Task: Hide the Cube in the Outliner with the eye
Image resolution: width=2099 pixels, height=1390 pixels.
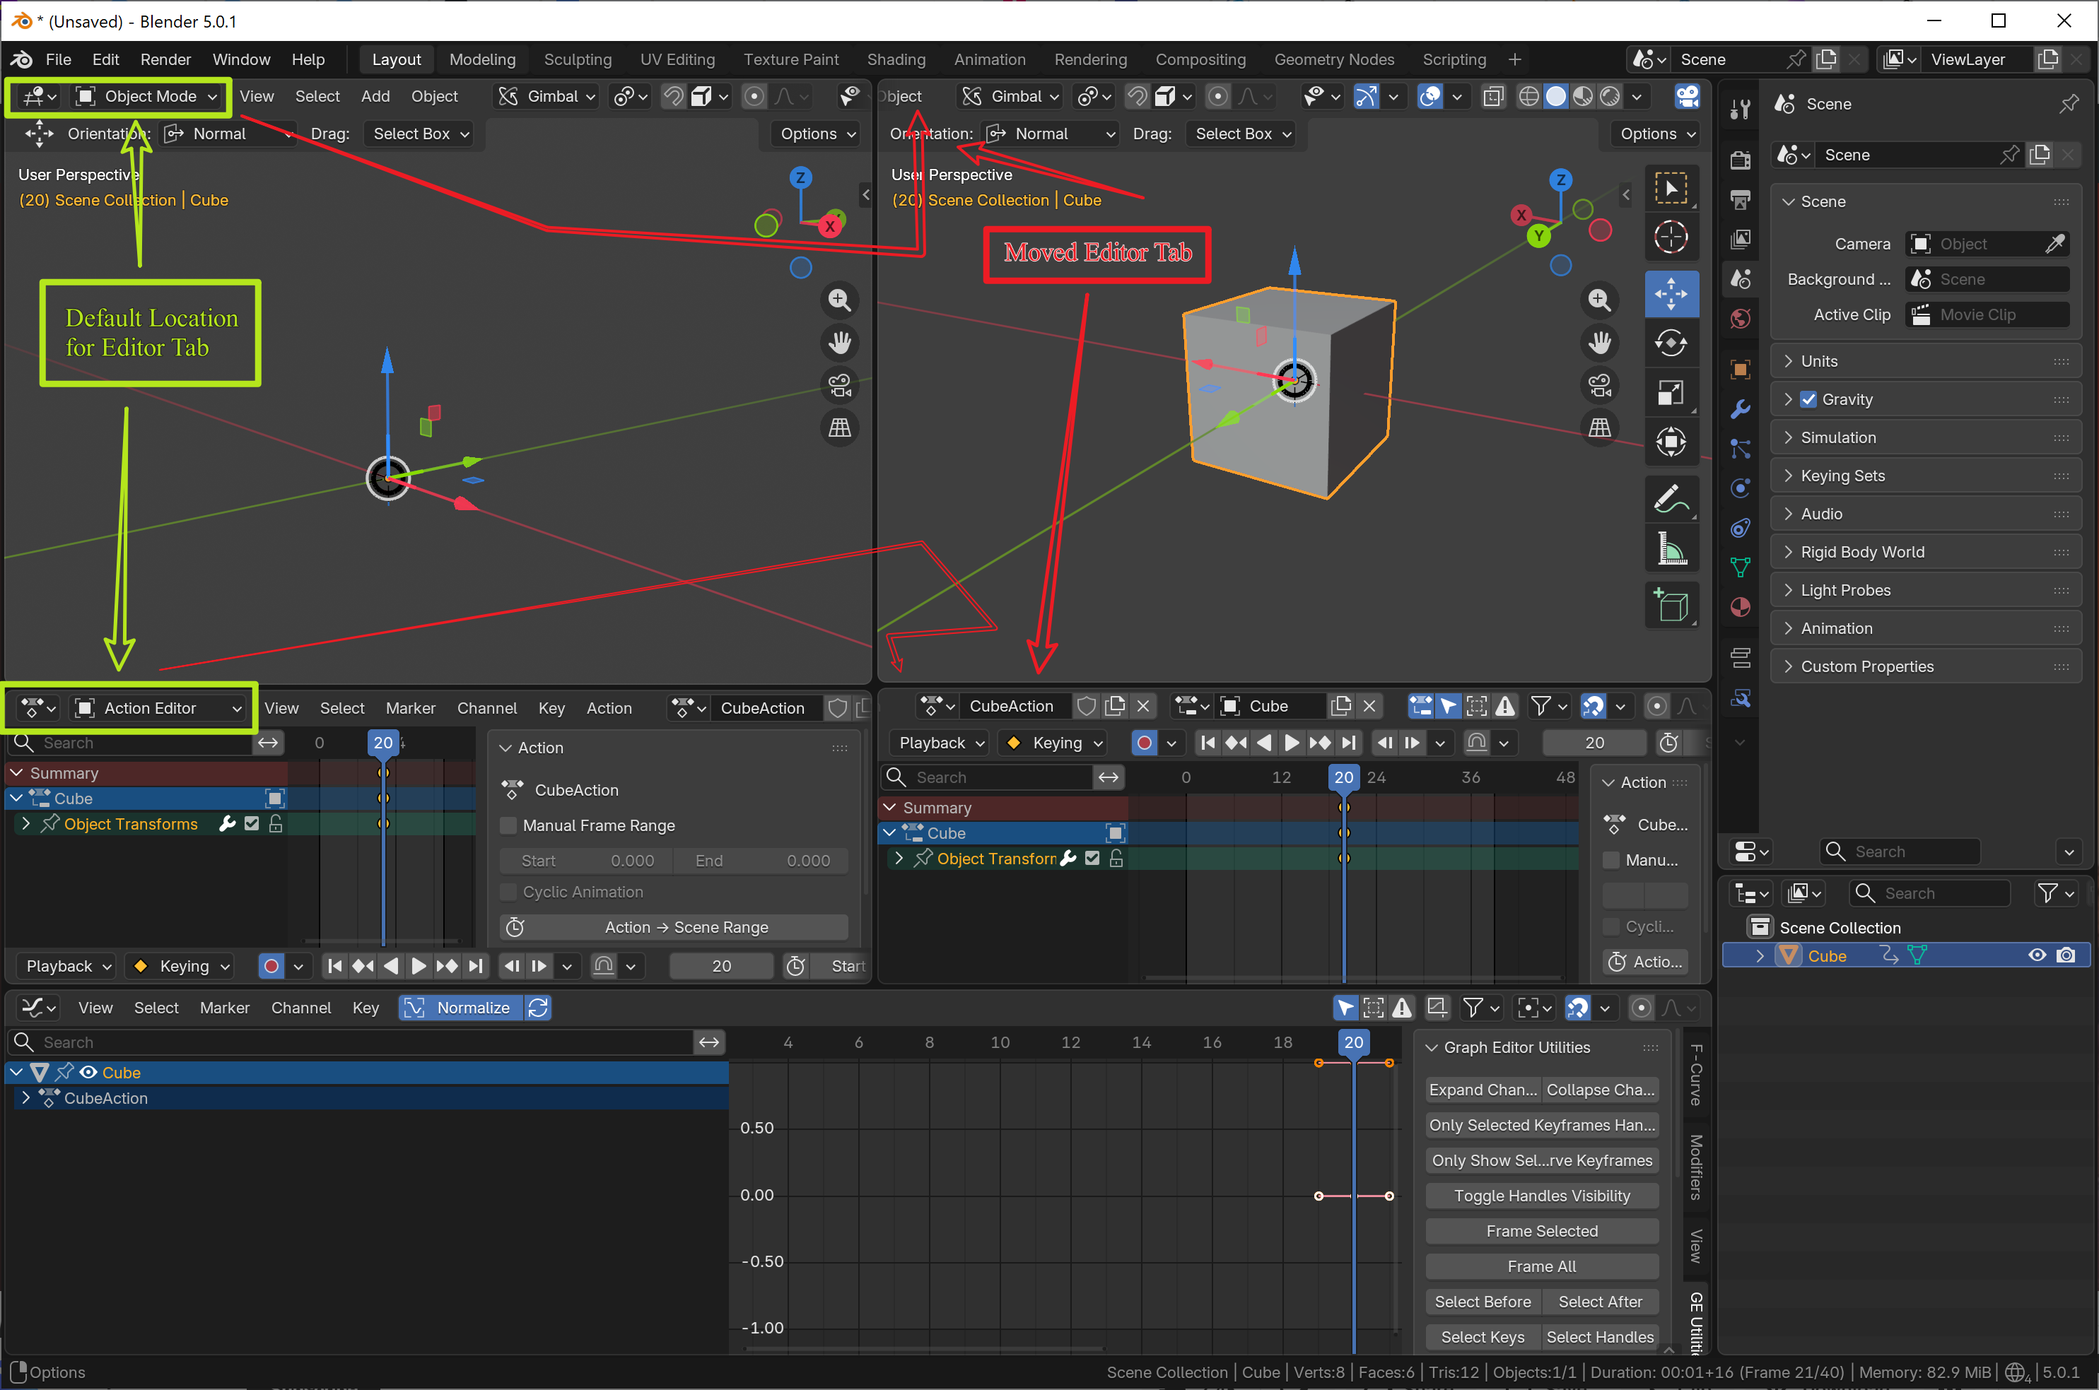Action: (x=2037, y=955)
